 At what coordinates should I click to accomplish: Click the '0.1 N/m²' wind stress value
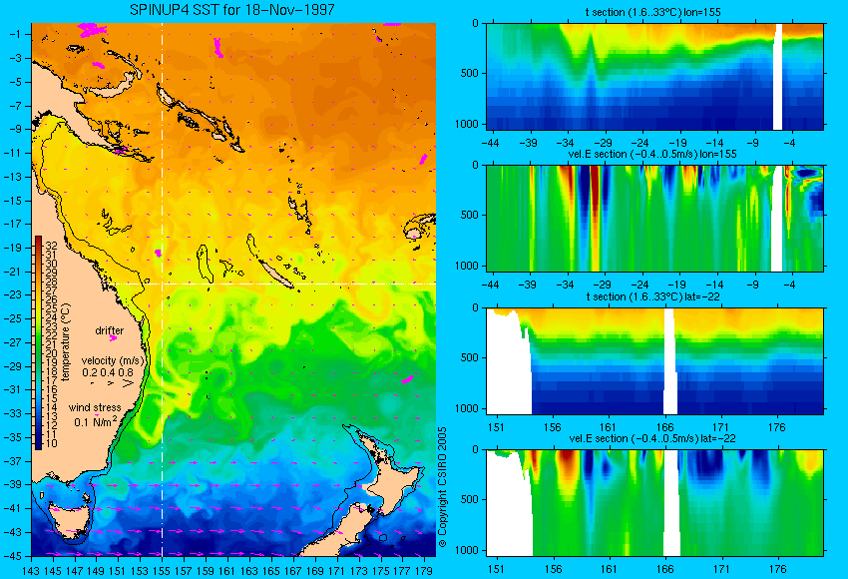click(x=95, y=421)
